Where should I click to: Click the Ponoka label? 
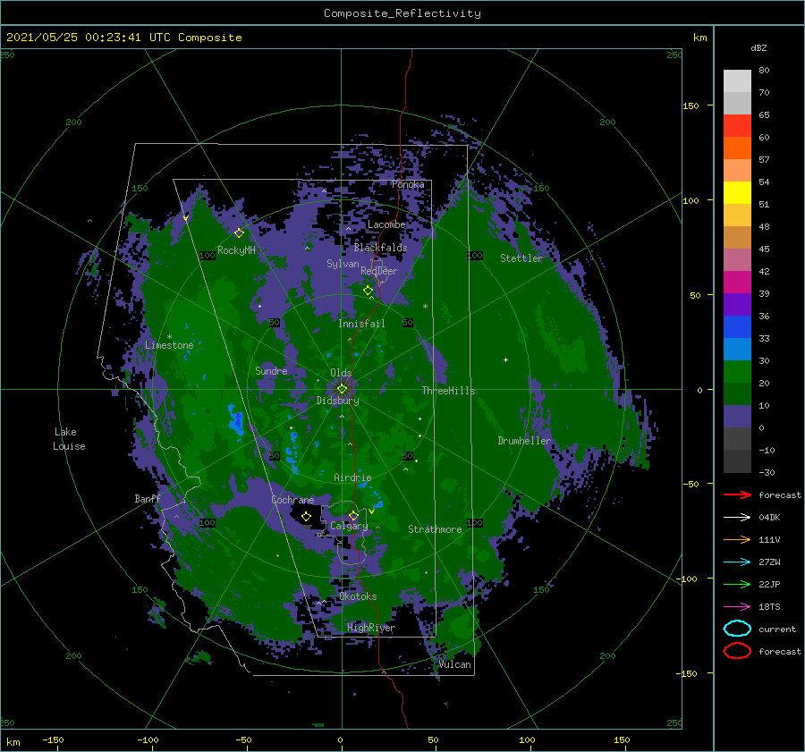click(408, 184)
